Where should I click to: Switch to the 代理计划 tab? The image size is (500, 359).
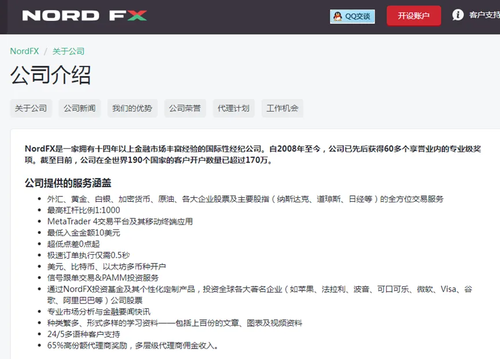click(x=234, y=108)
